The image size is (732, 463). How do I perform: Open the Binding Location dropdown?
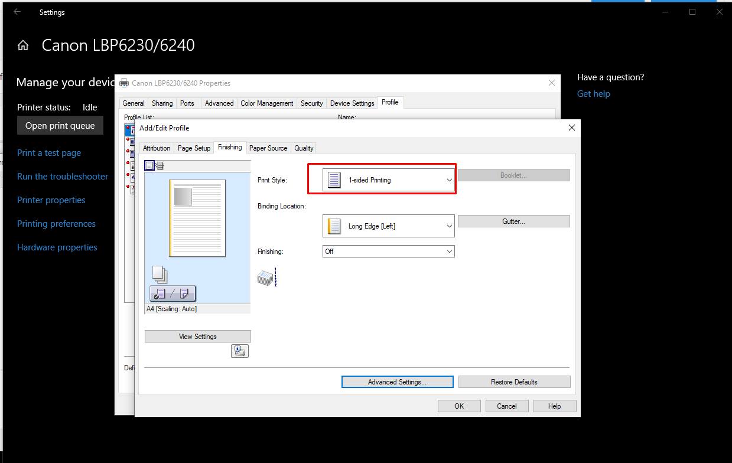[388, 226]
